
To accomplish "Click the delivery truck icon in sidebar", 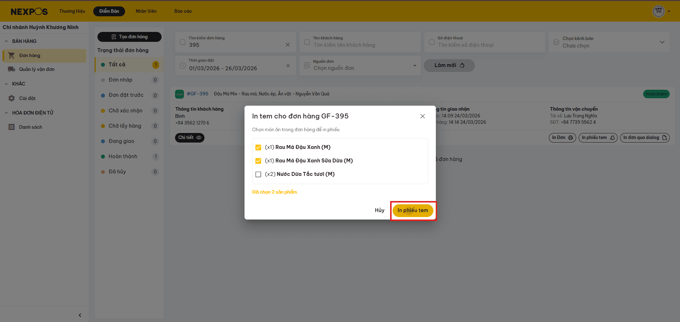I will [11, 69].
